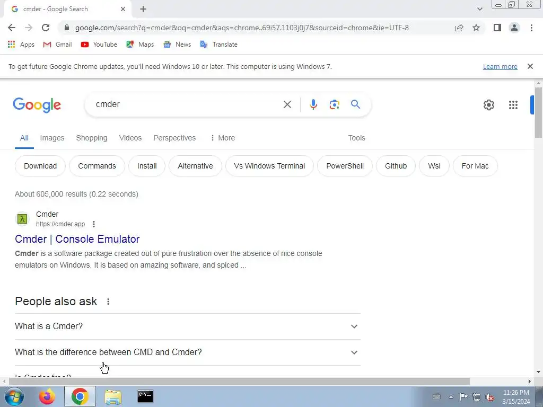Image resolution: width=543 pixels, height=407 pixels.
Task: Open News bookmark
Action: [177, 45]
